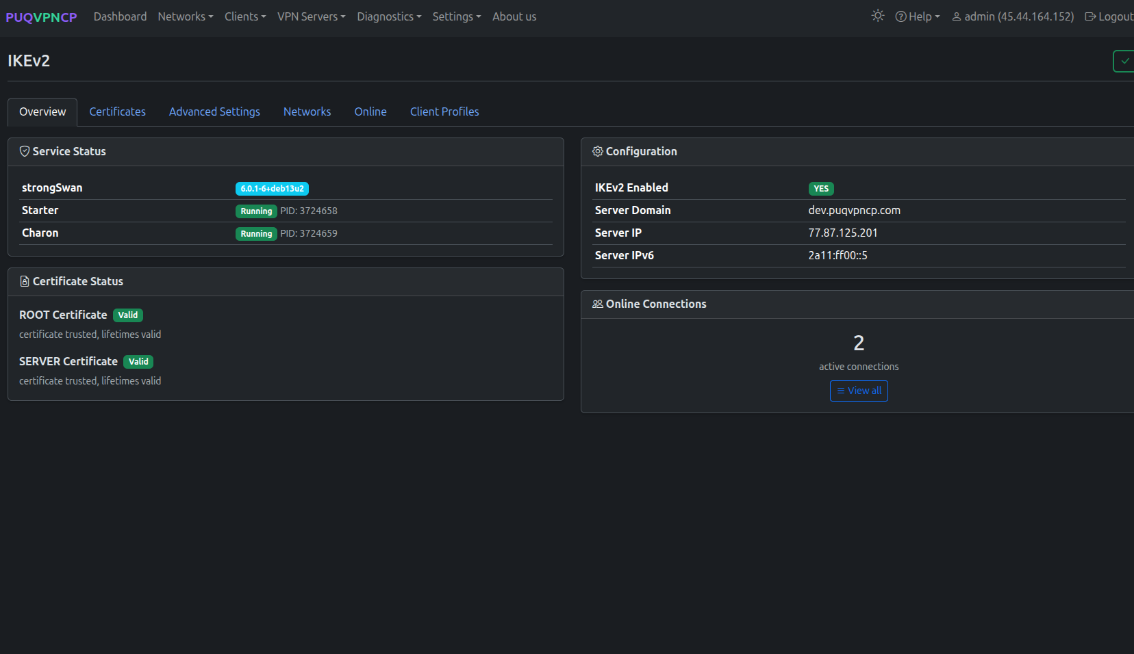Click the server domain dev.puqvpncp.com
1134x654 pixels.
854,210
